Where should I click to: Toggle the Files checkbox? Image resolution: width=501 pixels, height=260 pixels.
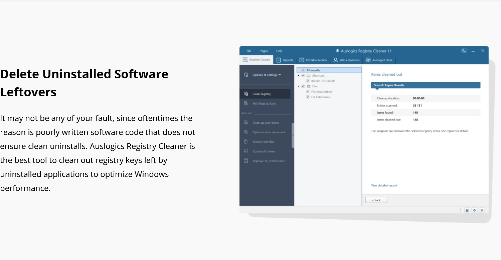(x=303, y=86)
